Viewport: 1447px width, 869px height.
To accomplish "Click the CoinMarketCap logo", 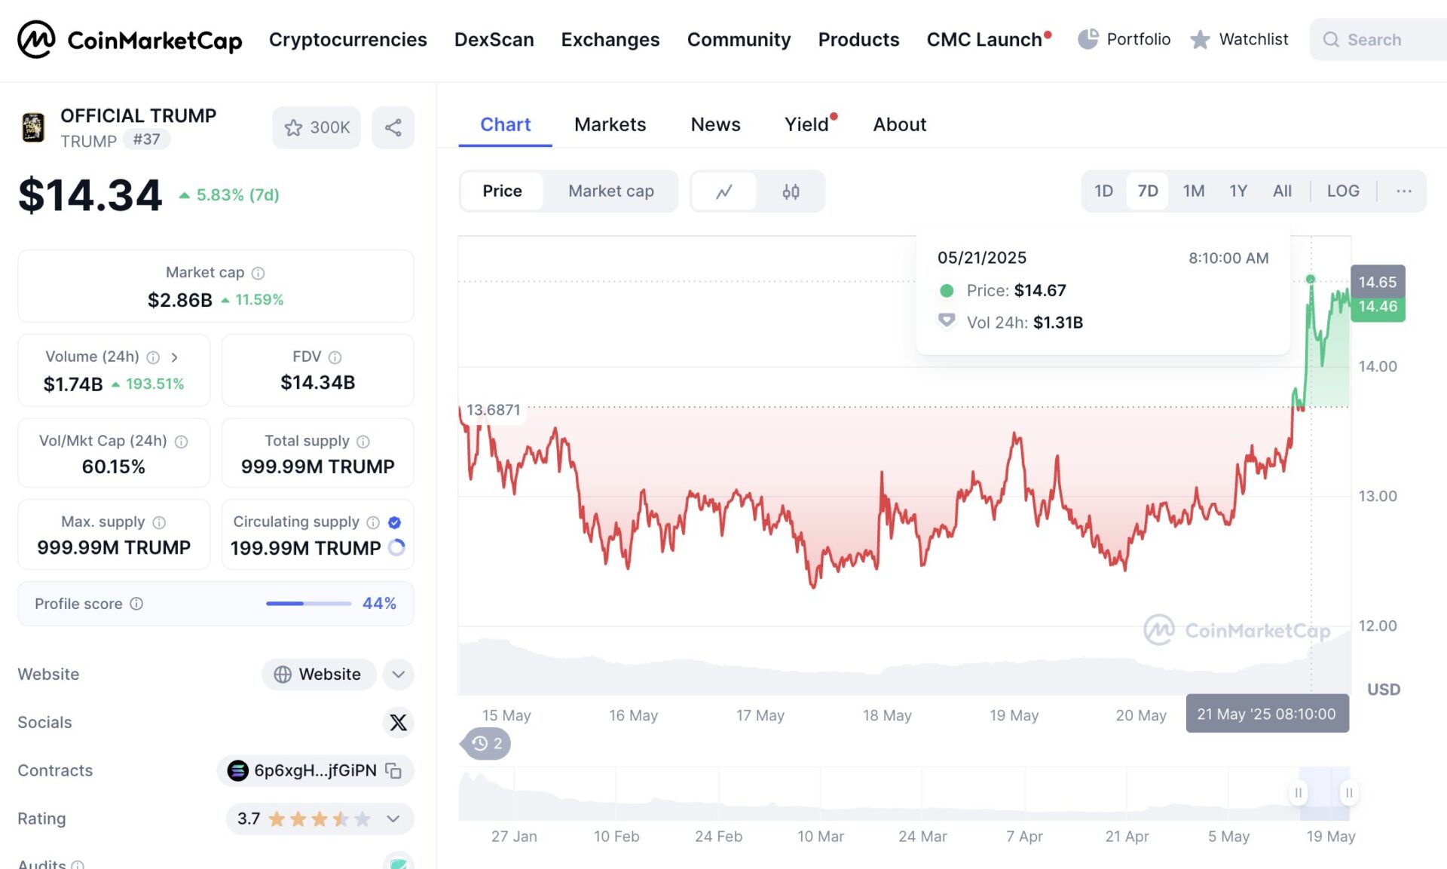I will 128,39.
